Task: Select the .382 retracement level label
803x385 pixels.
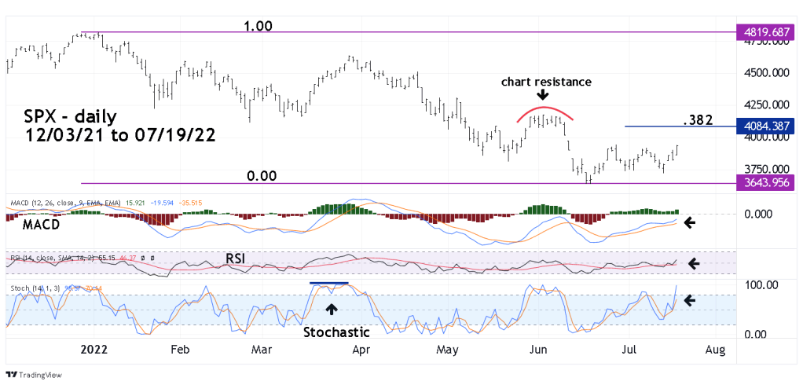Action: click(x=696, y=119)
